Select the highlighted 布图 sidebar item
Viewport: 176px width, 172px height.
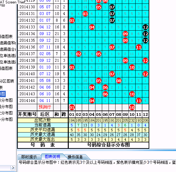pyautogui.click(x=3, y=94)
